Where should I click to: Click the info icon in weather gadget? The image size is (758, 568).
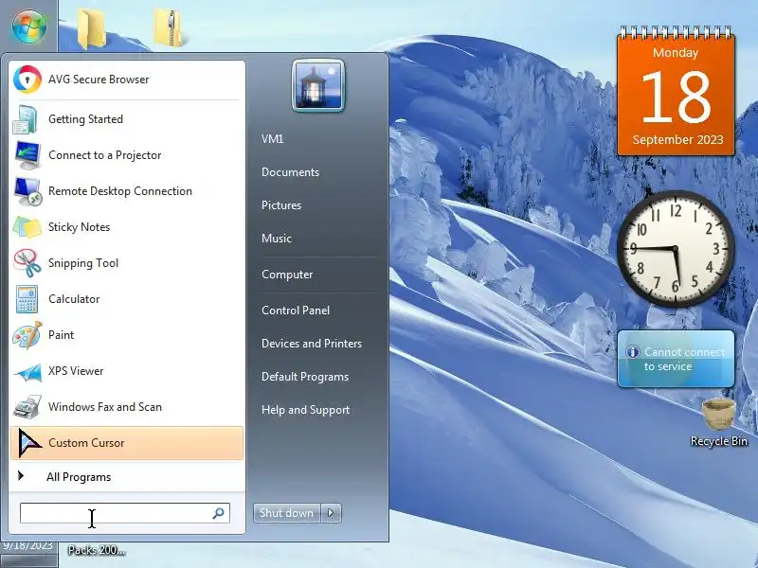point(633,352)
